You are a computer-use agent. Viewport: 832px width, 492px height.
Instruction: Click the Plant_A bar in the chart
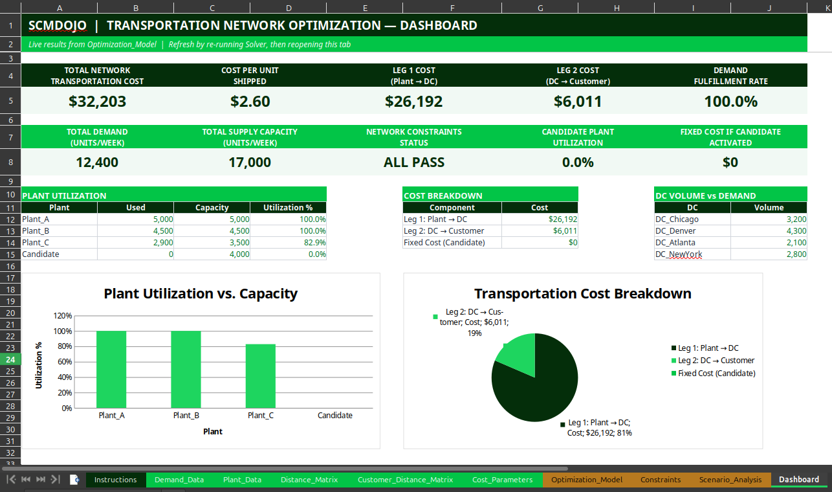(111, 369)
